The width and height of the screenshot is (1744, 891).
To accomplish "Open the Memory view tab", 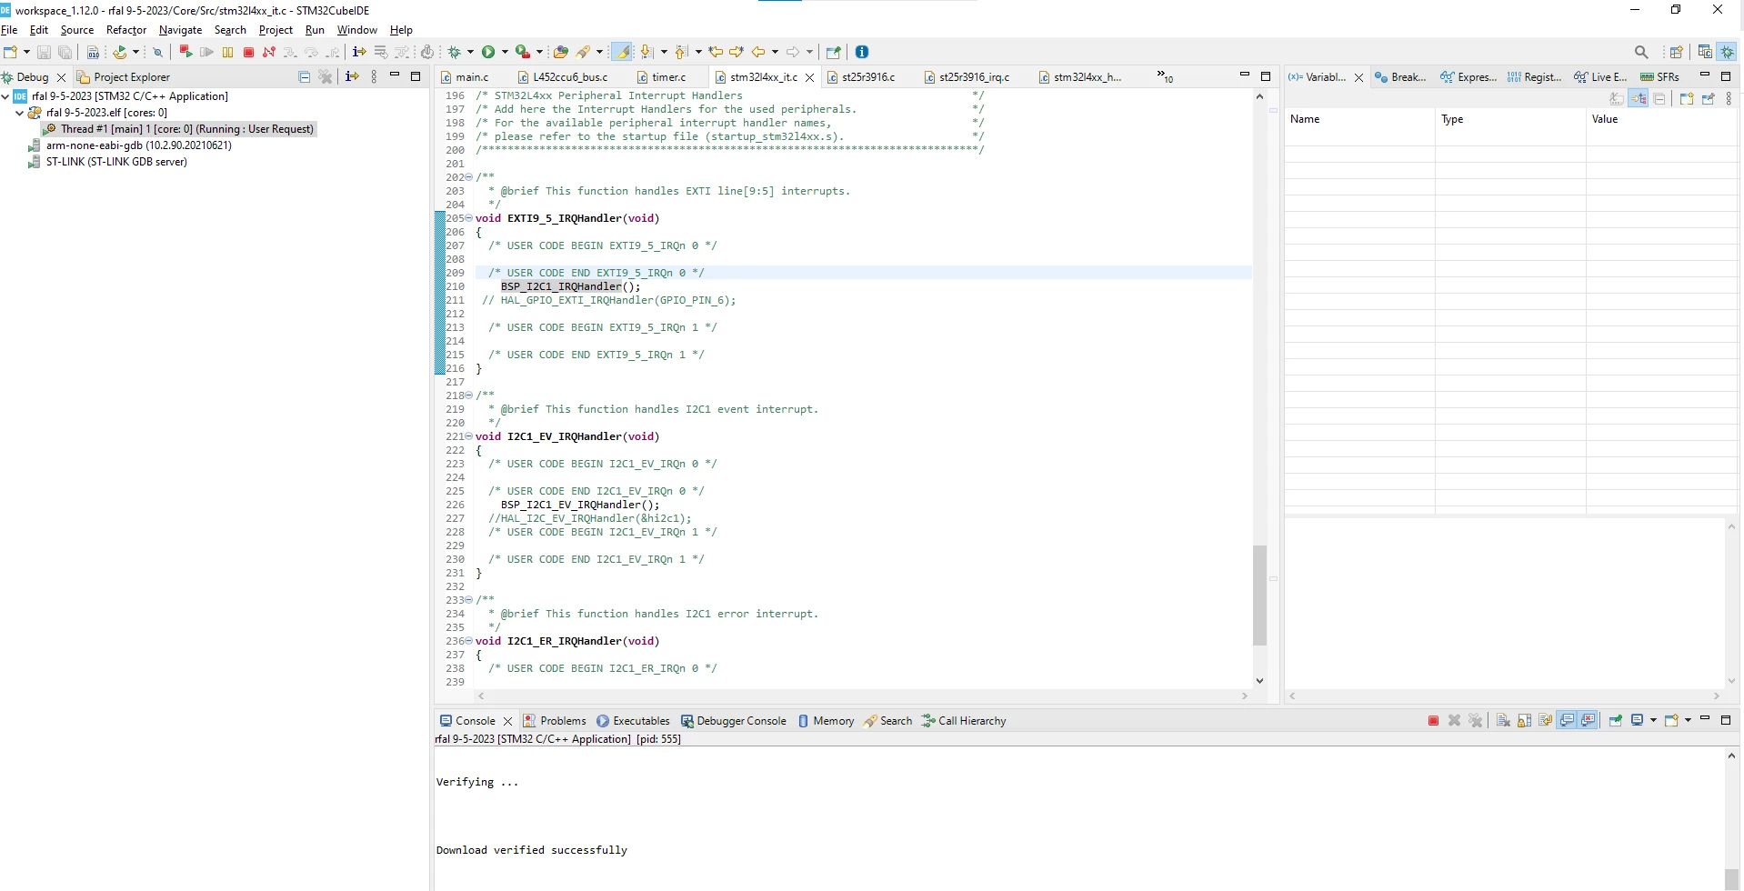I will tap(826, 720).
